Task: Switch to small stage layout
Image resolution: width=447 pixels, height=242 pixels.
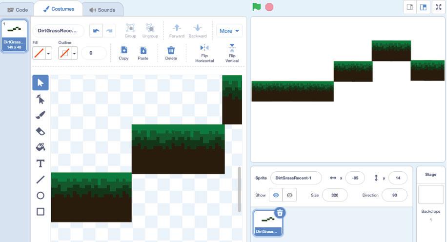Action: [x=410, y=7]
